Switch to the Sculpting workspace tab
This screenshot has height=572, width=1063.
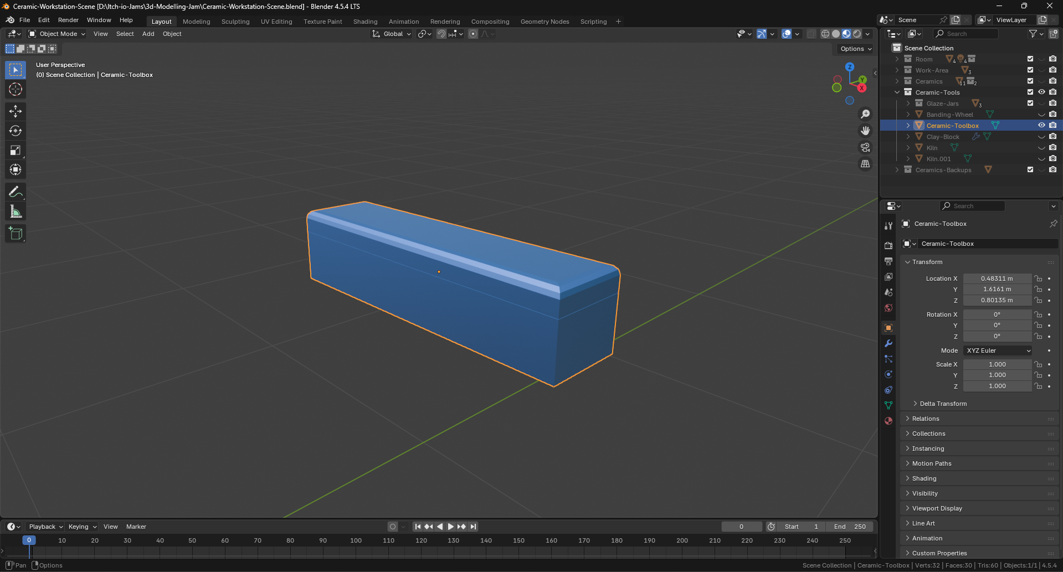pos(235,22)
